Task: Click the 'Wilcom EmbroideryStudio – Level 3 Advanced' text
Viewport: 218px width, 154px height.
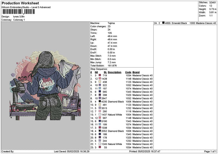Action: (26, 7)
